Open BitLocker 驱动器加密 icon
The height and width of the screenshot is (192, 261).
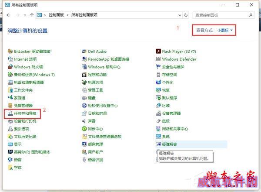click(x=10, y=51)
